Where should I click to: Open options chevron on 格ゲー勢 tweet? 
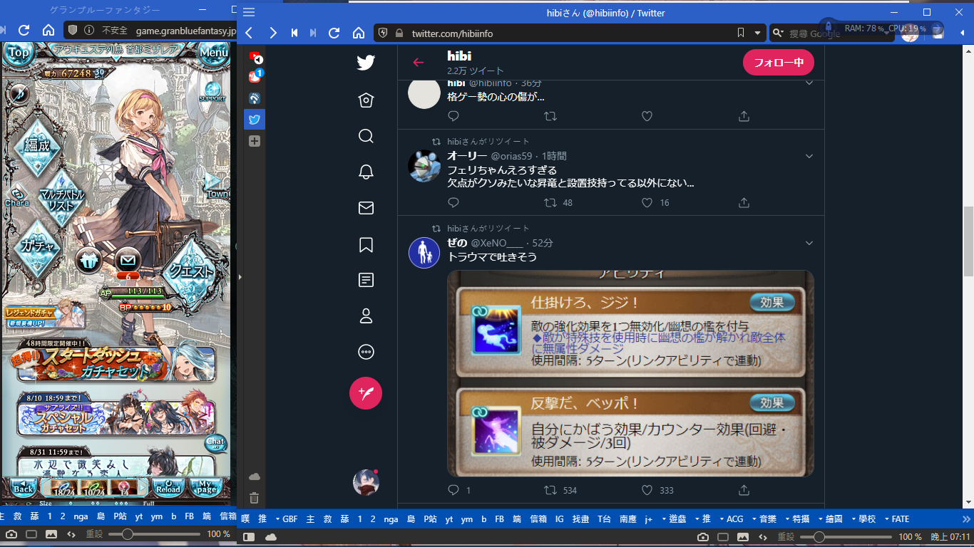[x=809, y=83]
